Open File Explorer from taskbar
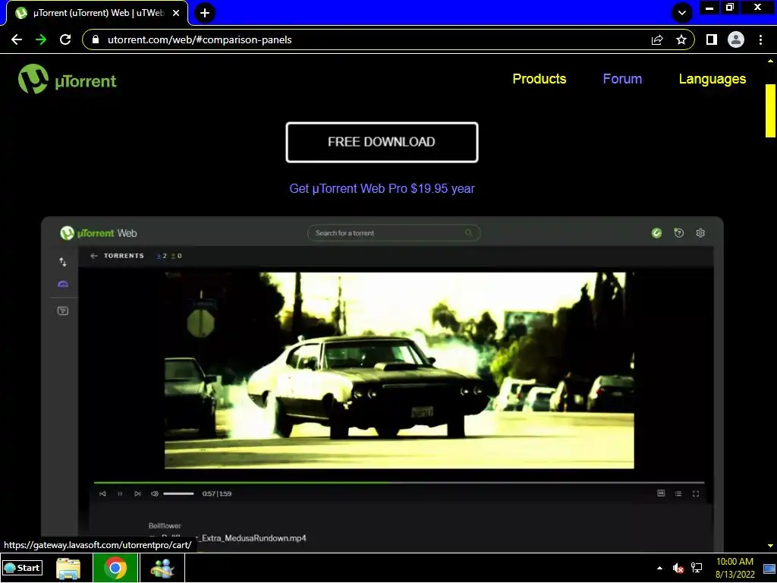 [x=68, y=568]
